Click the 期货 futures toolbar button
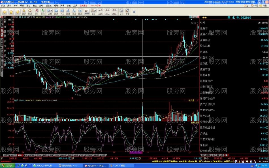This screenshot has width=269, height=168. [x=101, y=14]
